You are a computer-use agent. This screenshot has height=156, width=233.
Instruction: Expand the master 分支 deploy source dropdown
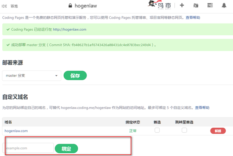click(32, 76)
